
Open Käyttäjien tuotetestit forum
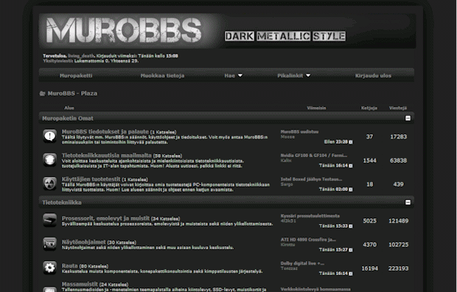(91, 179)
